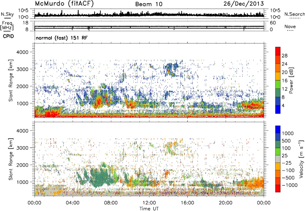Select the 'Freq. [MHz]' axis label

click(7, 26)
